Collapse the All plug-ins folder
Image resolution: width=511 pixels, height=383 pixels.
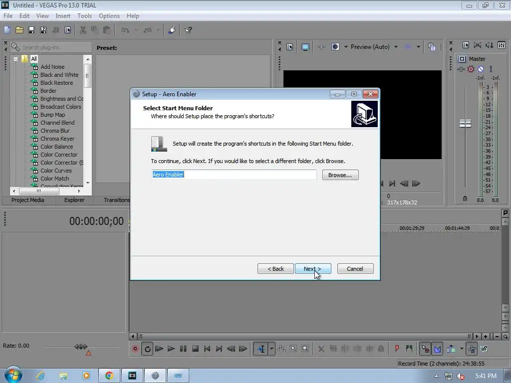[15, 59]
